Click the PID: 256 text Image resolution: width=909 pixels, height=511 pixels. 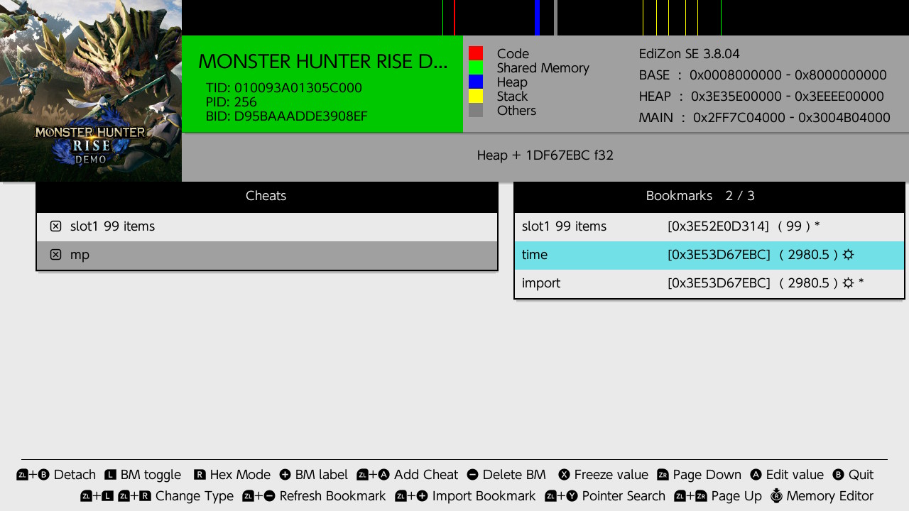(x=232, y=102)
